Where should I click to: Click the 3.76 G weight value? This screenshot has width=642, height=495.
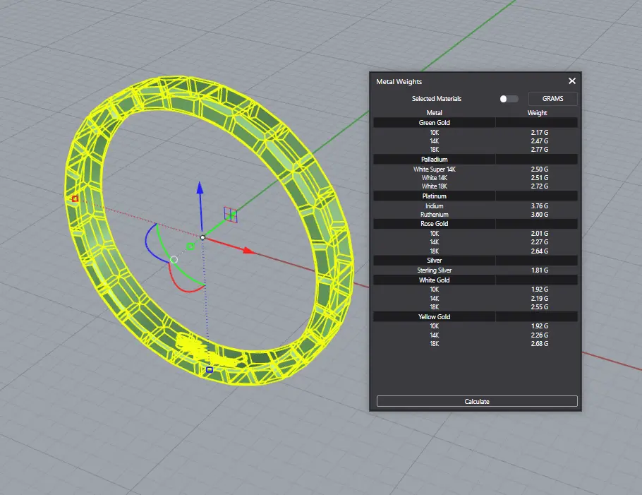pos(540,206)
